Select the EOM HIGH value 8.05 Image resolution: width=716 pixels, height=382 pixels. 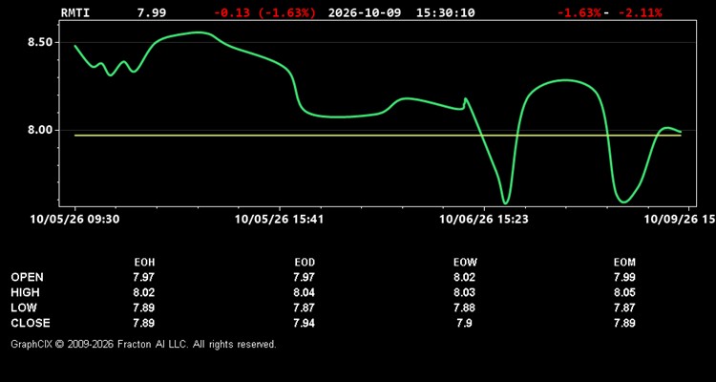[x=624, y=292]
